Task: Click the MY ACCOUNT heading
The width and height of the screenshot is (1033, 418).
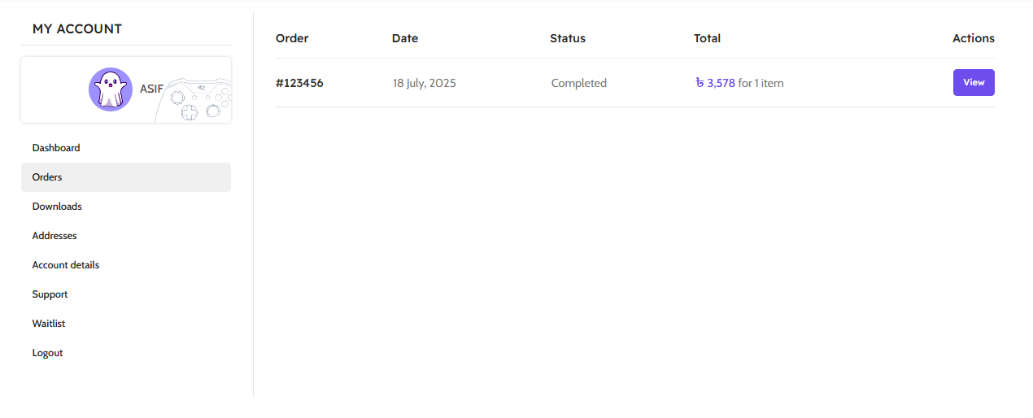Action: tap(77, 28)
